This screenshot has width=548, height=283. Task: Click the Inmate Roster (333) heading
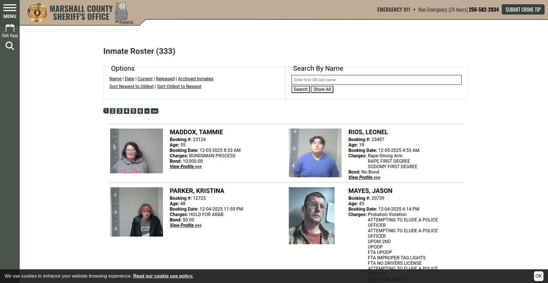pyautogui.click(x=139, y=51)
